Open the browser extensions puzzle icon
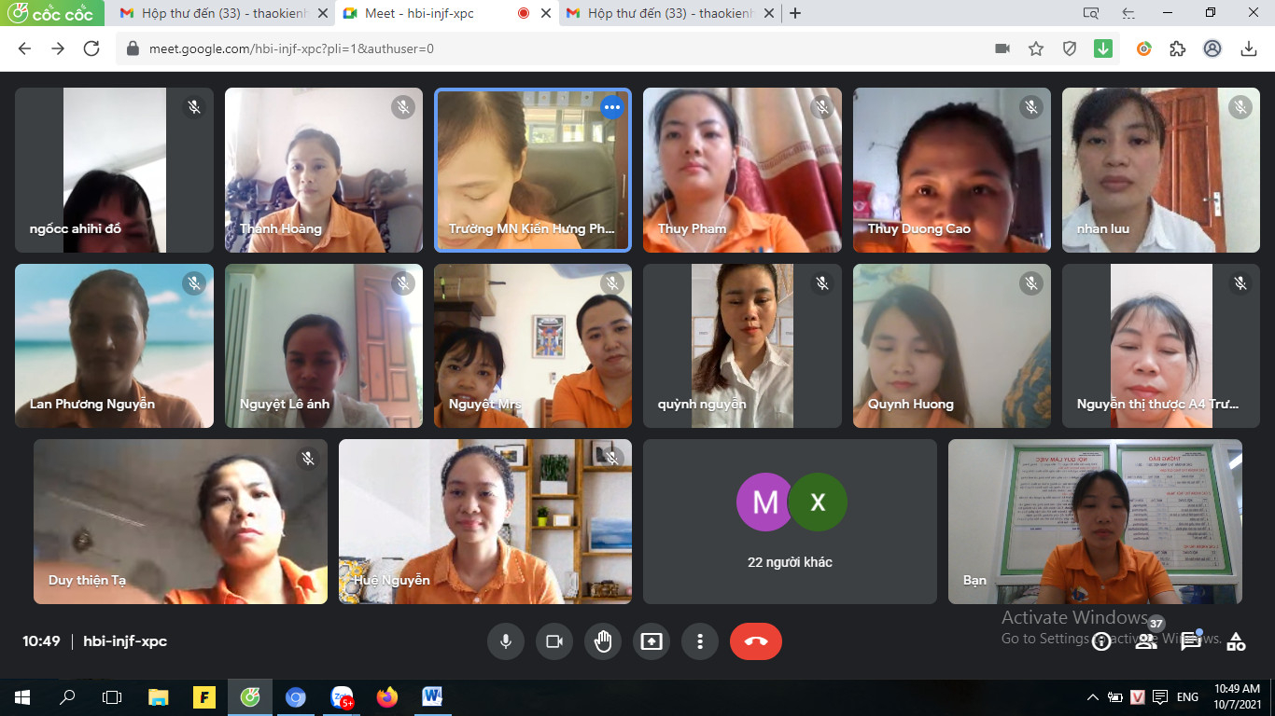1275x716 pixels. coord(1178,48)
